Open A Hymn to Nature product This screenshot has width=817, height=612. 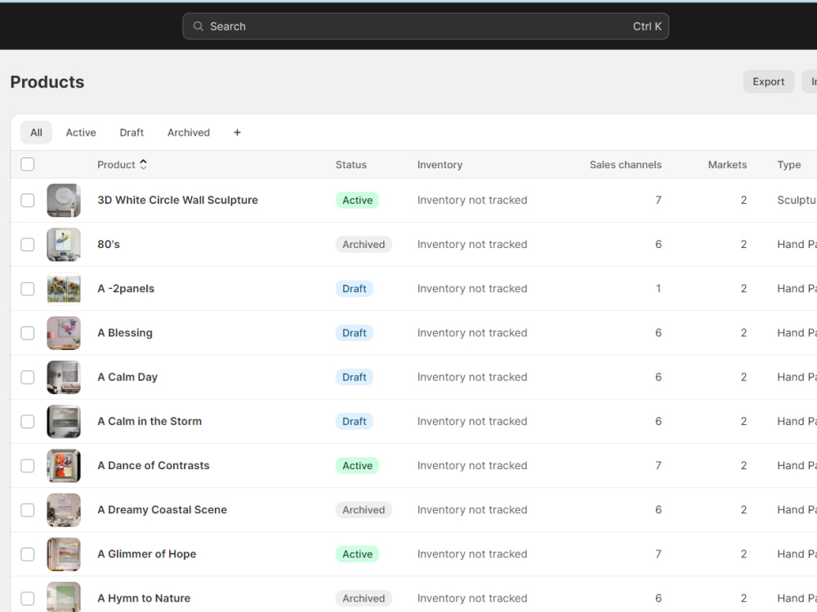[x=144, y=598]
